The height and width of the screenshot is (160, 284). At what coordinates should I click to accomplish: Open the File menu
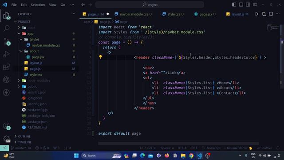pos(14,5)
